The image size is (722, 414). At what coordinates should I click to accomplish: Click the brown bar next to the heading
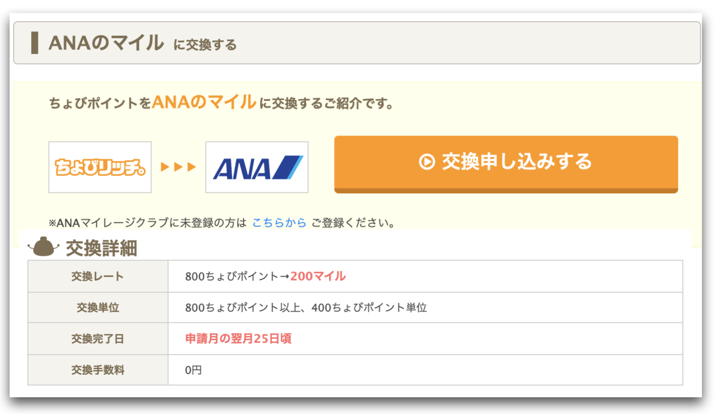pos(35,43)
